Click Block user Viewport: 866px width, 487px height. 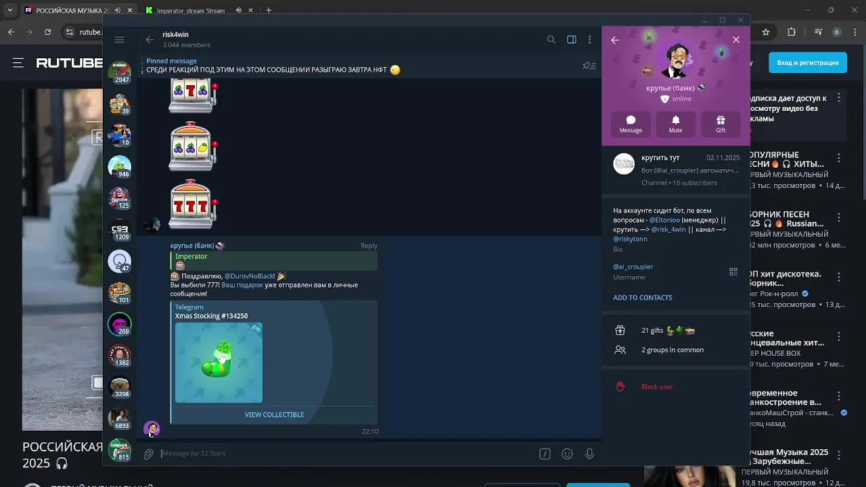point(657,387)
